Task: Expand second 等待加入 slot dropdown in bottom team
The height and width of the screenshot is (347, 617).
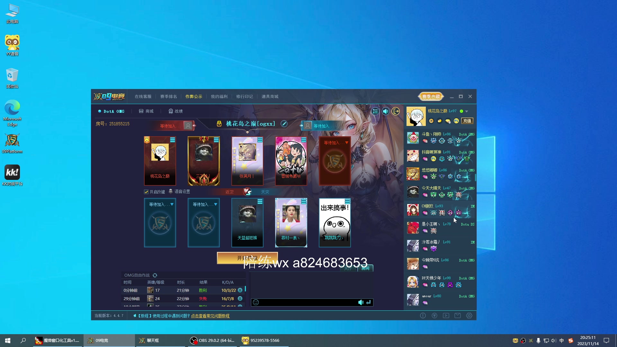Action: coord(216,204)
